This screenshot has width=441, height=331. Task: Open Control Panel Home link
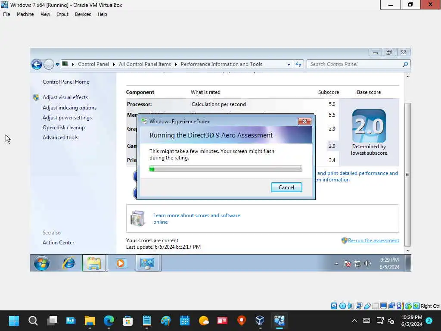point(66,82)
